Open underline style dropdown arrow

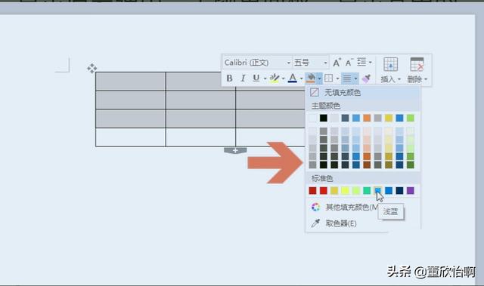click(265, 78)
